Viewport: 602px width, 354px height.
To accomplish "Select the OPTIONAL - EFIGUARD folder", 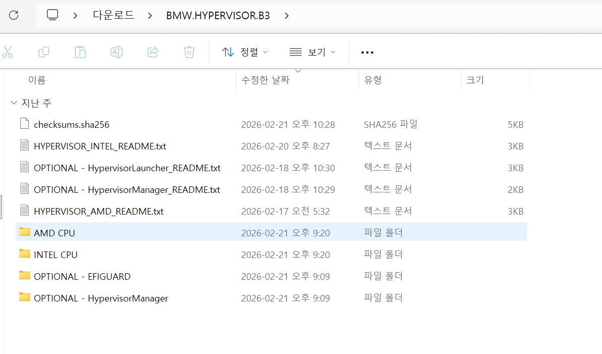I will [82, 276].
